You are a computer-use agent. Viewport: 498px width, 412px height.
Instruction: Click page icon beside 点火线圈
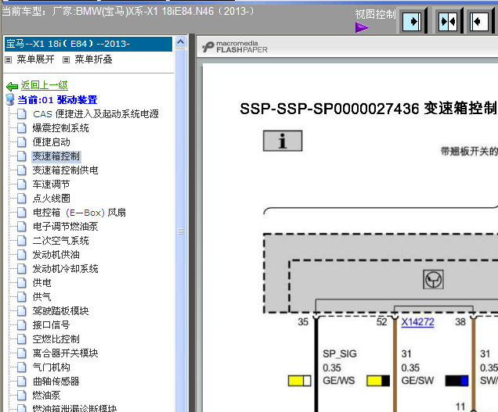pyautogui.click(x=22, y=199)
